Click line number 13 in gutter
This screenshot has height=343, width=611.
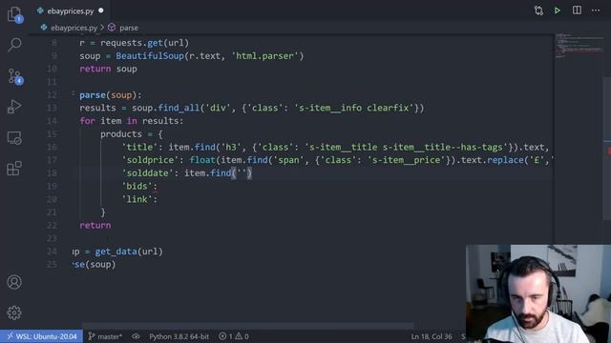tap(52, 108)
